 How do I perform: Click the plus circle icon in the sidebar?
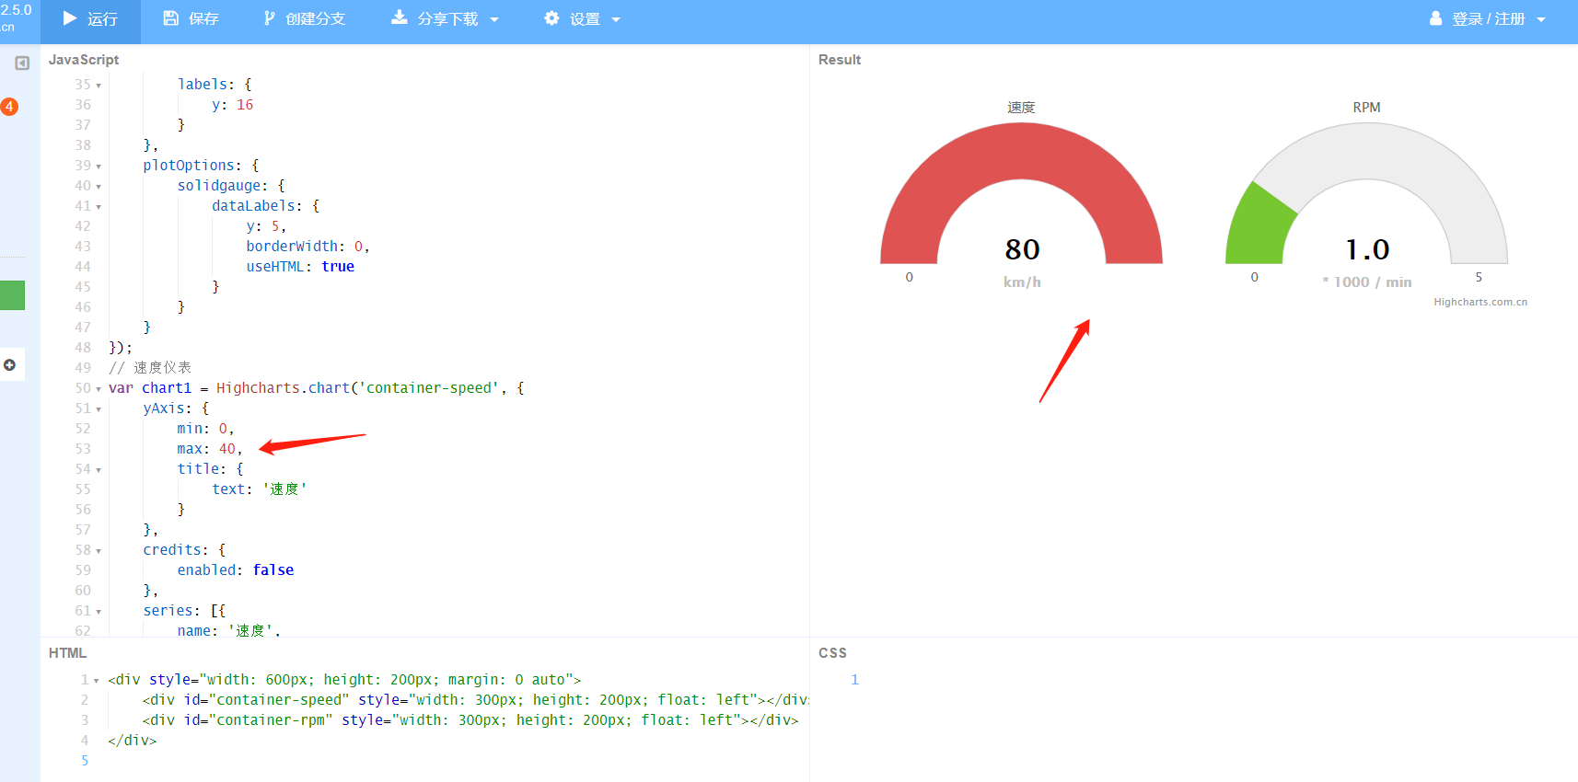point(9,365)
